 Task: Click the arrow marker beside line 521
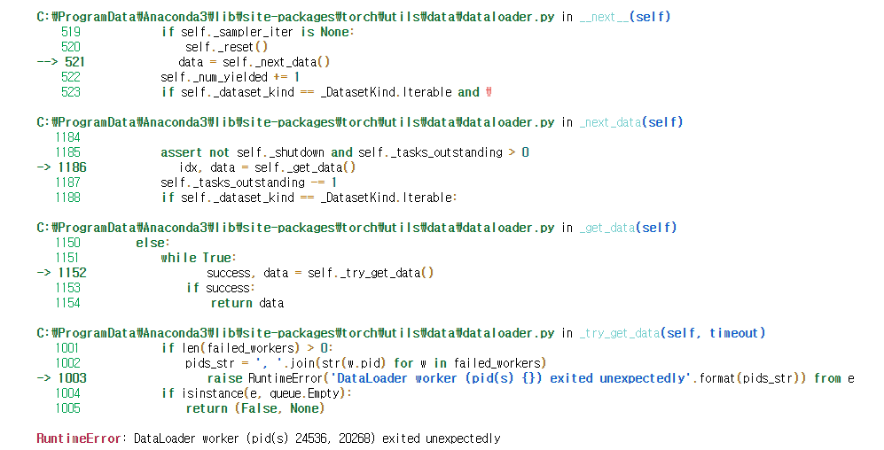[x=47, y=62]
